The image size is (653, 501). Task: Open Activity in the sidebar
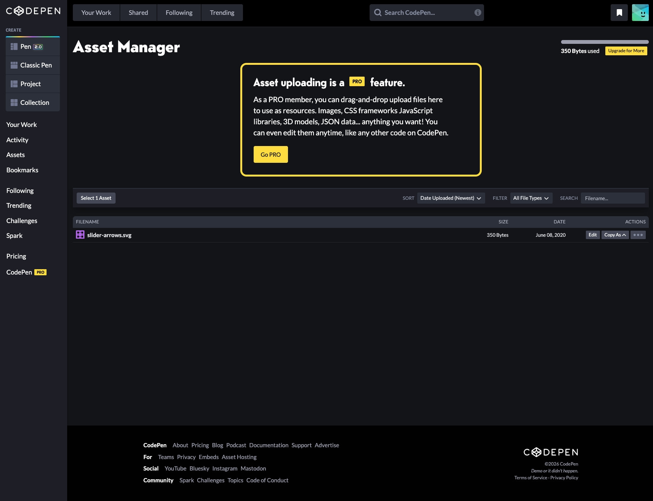click(17, 140)
